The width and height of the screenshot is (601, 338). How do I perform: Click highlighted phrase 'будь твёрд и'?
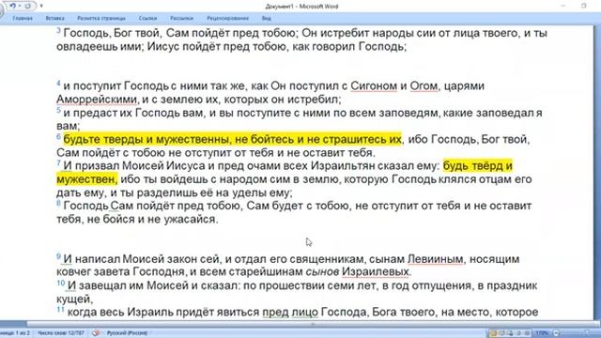point(478,166)
